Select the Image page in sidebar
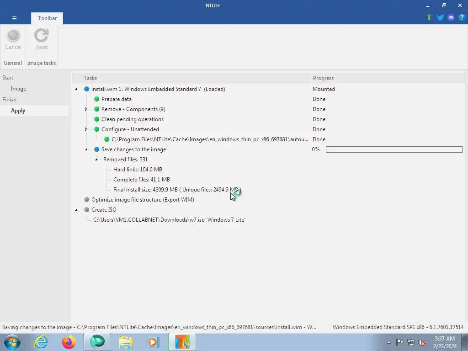Image resolution: width=468 pixels, height=351 pixels. coord(18,89)
